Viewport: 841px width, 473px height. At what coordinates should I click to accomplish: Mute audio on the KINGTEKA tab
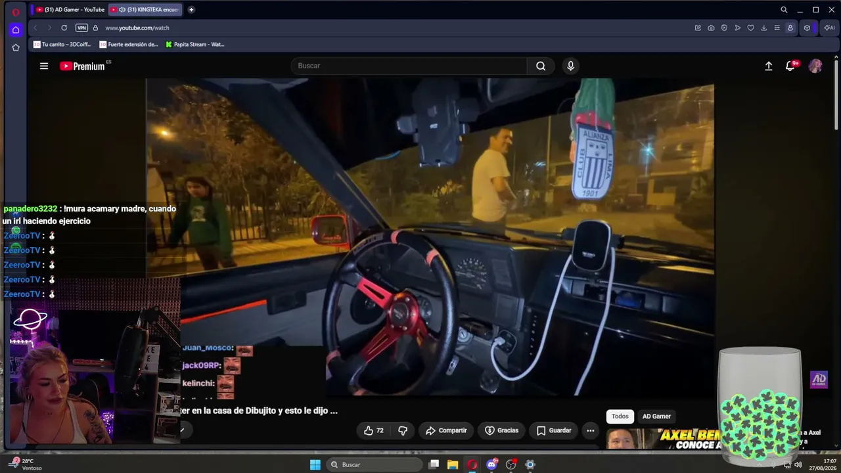(x=122, y=10)
